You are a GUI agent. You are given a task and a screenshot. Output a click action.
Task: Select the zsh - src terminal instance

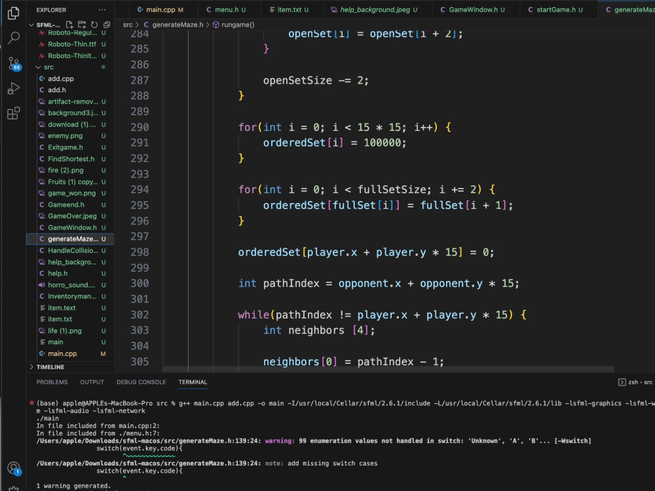635,382
